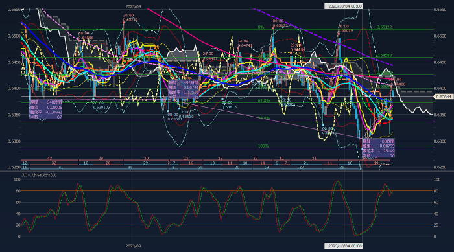Click the current price tag 0.63844
The width and height of the screenshot is (454, 252).
coord(444,97)
